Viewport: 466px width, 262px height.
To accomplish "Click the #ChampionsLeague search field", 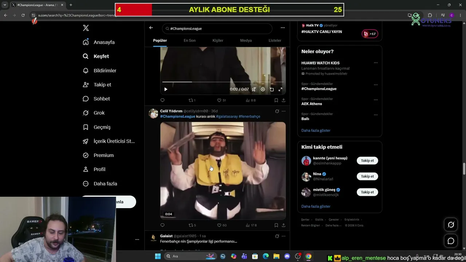I will click(217, 28).
